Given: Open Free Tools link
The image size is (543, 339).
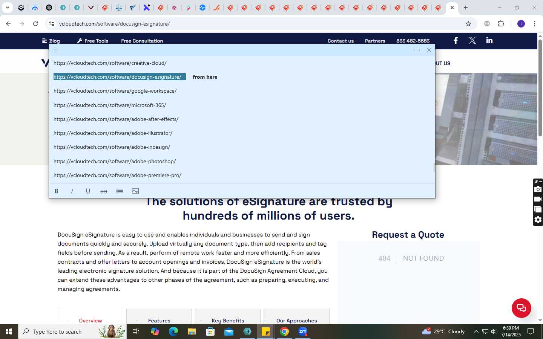Looking at the screenshot, I should point(93,41).
